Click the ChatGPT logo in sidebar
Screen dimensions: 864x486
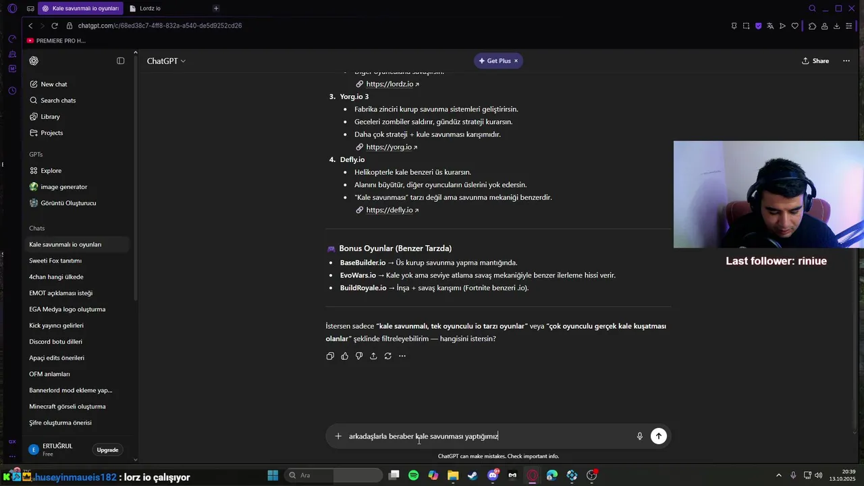(34, 61)
